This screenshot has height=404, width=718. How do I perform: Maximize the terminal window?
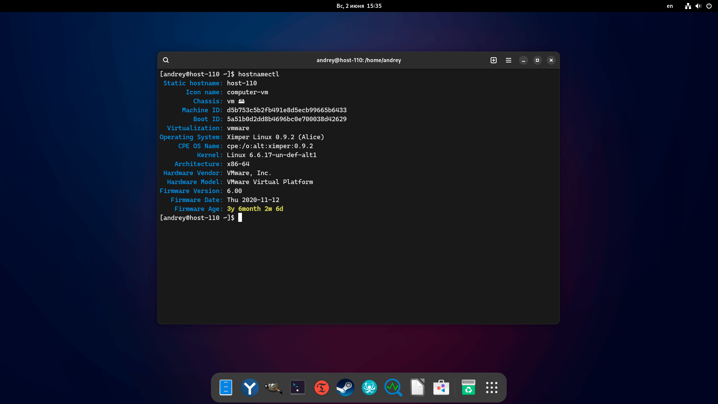pyautogui.click(x=537, y=60)
